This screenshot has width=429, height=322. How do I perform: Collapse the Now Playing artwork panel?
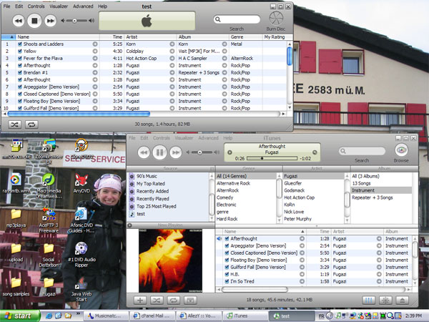[130, 225]
